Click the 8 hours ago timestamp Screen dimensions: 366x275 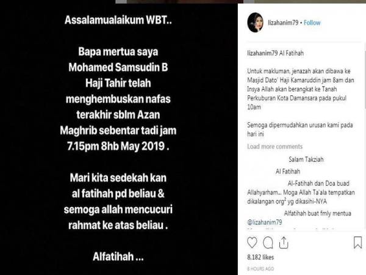point(260,269)
